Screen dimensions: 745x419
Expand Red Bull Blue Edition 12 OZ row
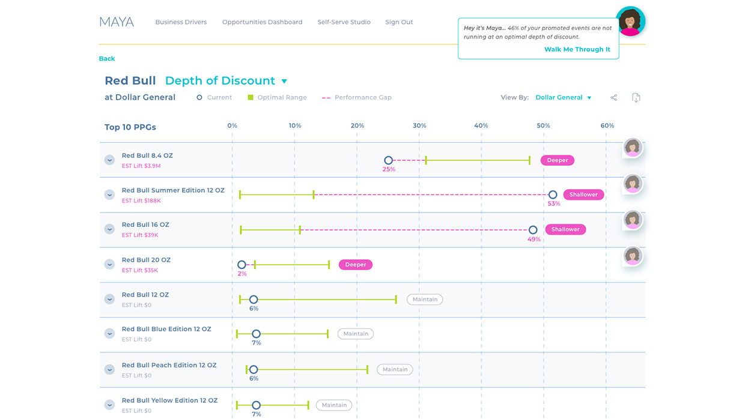point(109,333)
